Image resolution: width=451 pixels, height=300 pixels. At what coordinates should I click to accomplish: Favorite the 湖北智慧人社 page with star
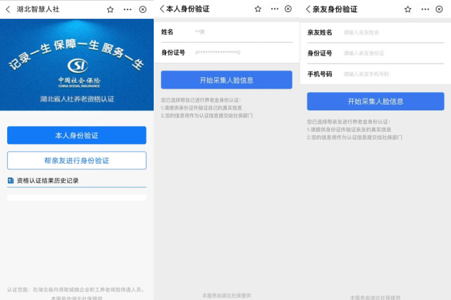pos(110,9)
